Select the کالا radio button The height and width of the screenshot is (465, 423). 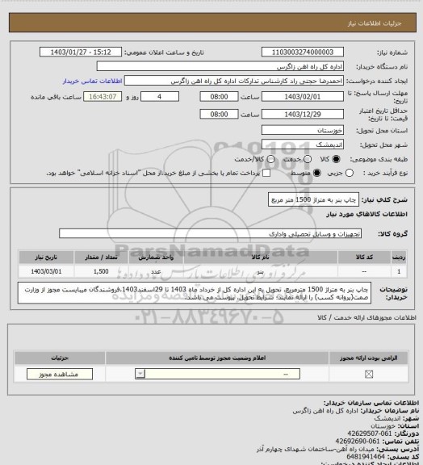tap(336, 159)
